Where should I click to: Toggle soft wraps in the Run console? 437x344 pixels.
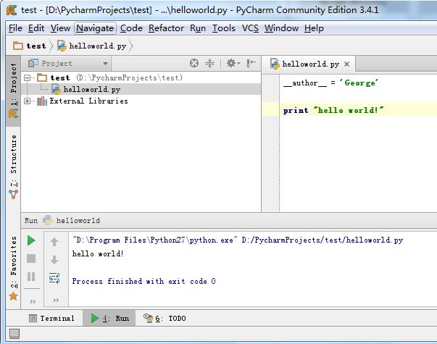[x=54, y=278]
